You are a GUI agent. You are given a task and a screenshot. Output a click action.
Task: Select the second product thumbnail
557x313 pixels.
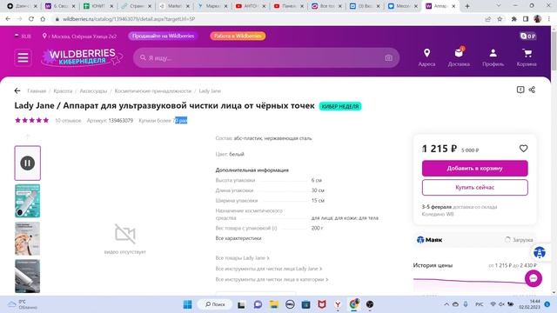click(27, 201)
